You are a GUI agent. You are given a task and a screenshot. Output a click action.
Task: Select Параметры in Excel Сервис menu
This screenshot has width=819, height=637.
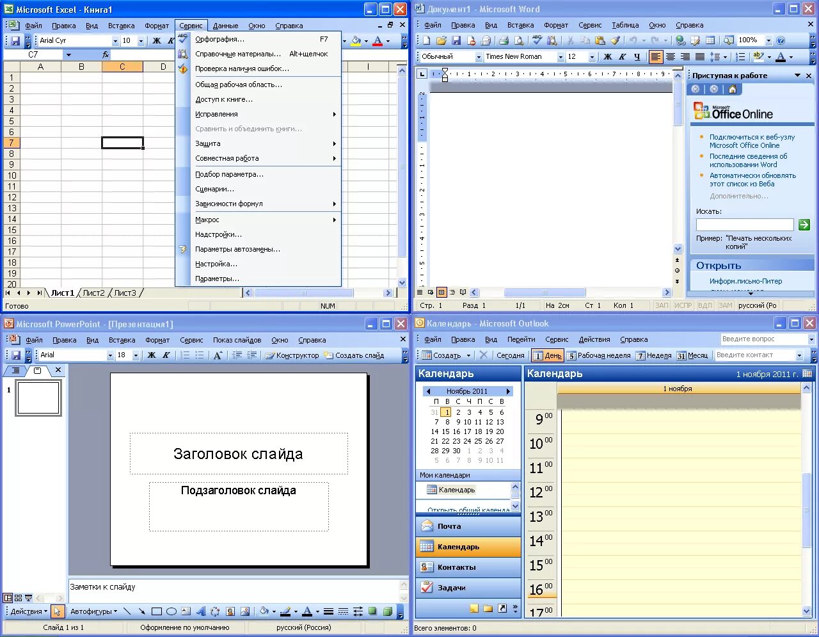pos(258,278)
